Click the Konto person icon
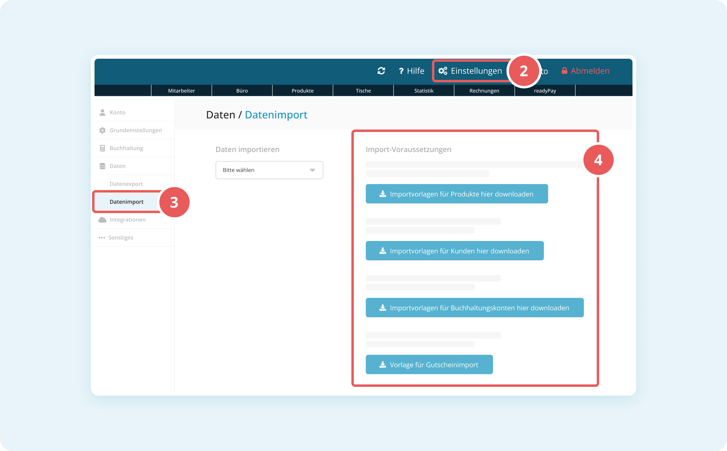Screen dimensions: 727x451 point(102,112)
